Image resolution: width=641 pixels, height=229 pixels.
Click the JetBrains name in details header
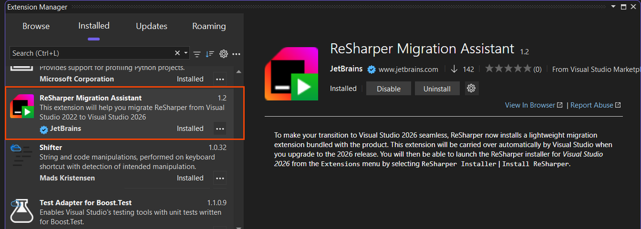click(x=346, y=69)
